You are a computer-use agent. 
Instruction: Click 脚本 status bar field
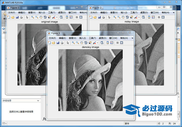pos(140,123)
